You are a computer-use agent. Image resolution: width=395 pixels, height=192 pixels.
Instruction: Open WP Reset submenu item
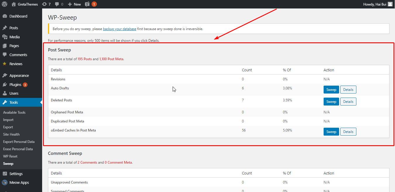pos(10,156)
